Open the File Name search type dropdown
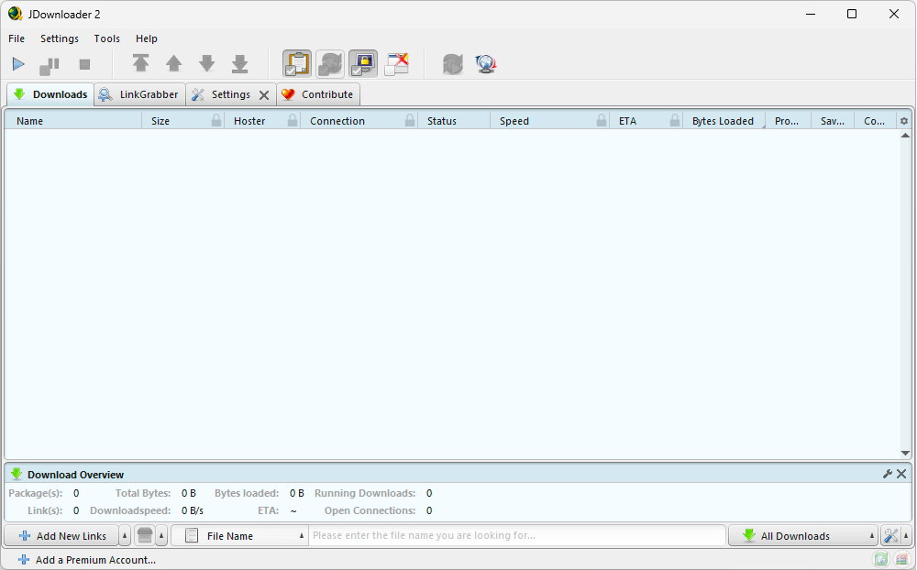 pos(240,536)
